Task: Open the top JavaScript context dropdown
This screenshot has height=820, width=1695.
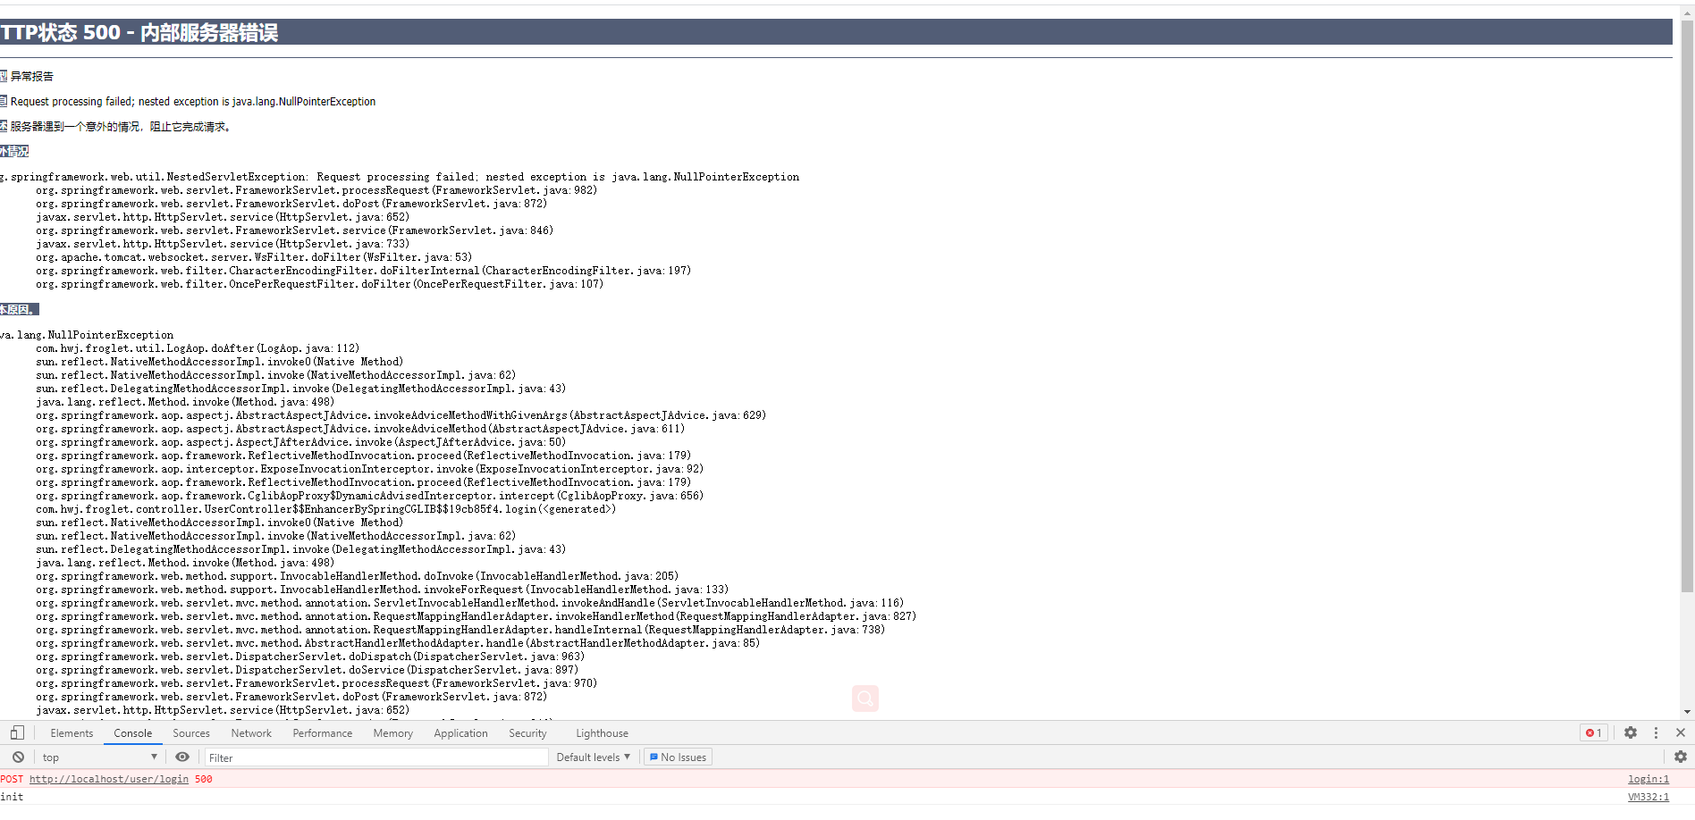Action: coord(98,757)
